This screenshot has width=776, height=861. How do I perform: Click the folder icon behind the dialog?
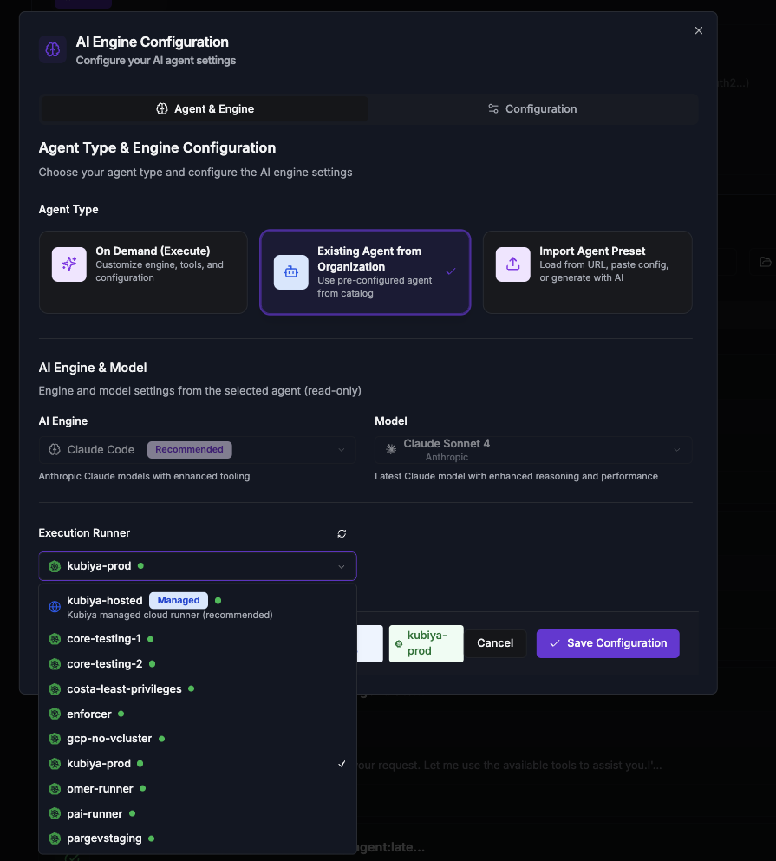click(765, 261)
